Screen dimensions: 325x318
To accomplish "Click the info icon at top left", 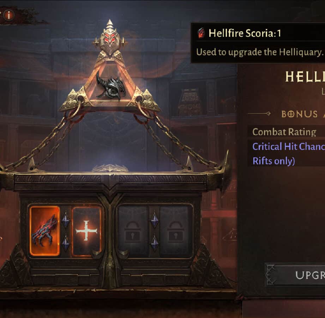I will [9, 15].
